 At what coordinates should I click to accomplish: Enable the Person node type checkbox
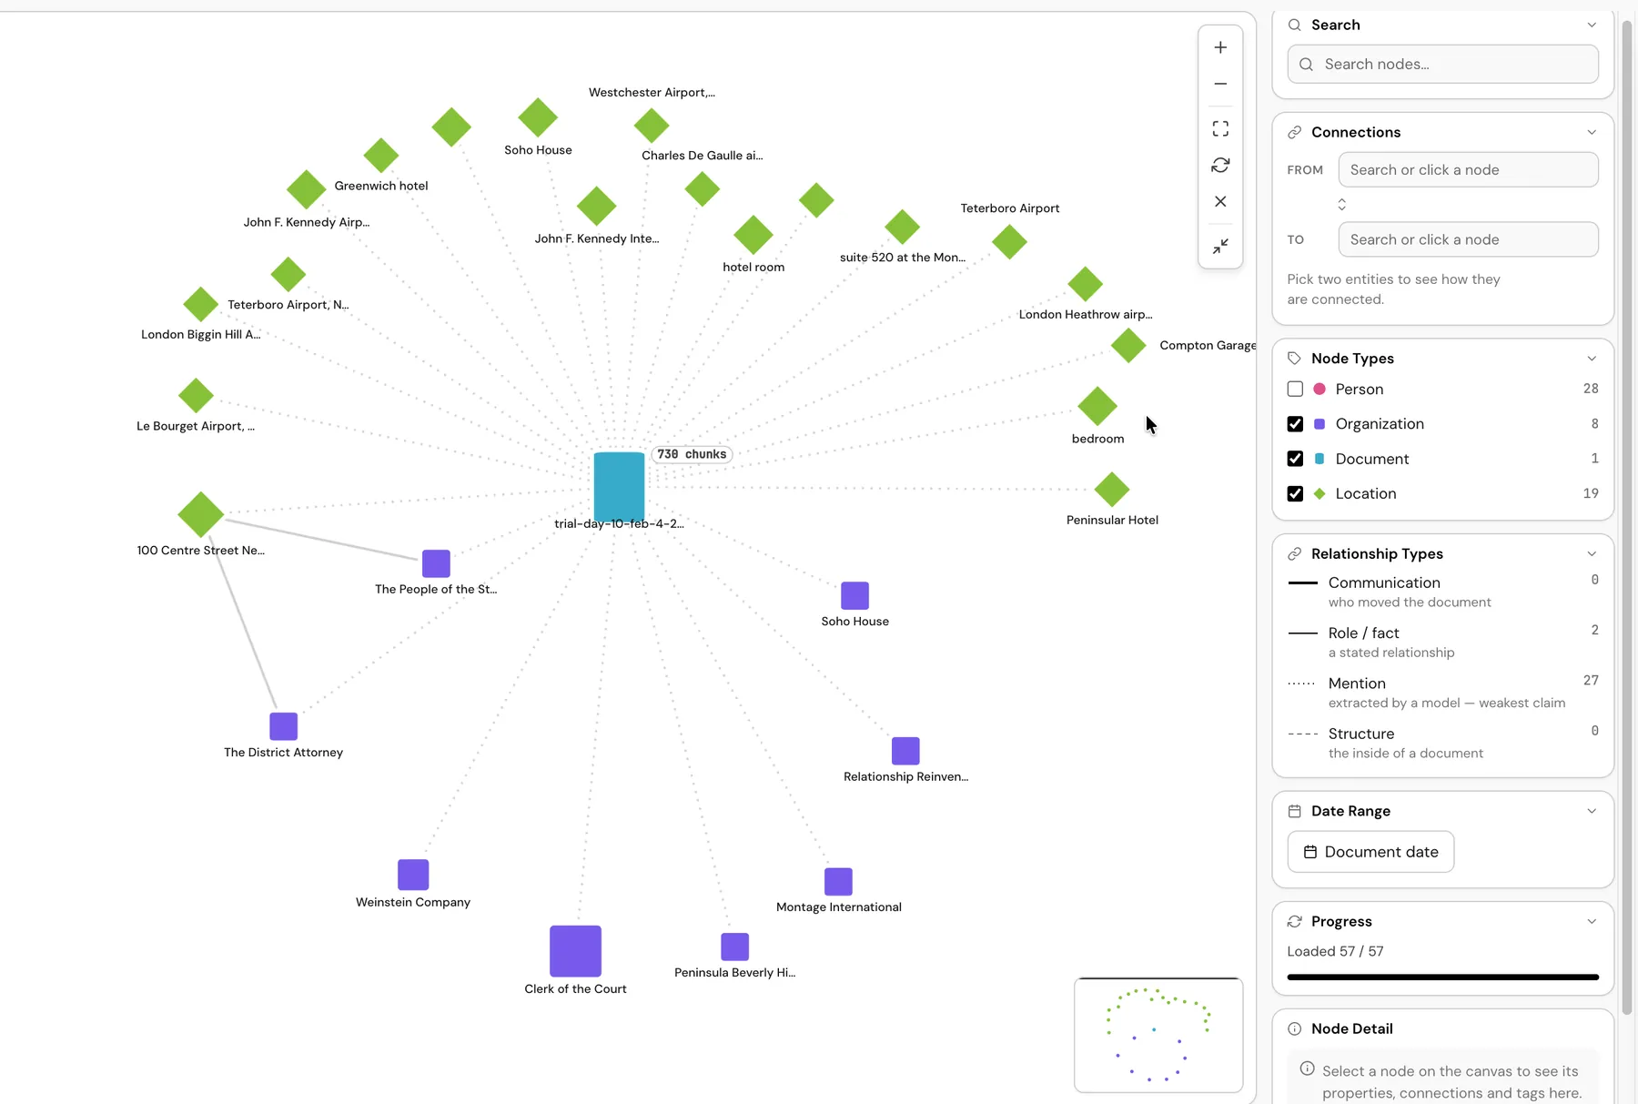1295,389
